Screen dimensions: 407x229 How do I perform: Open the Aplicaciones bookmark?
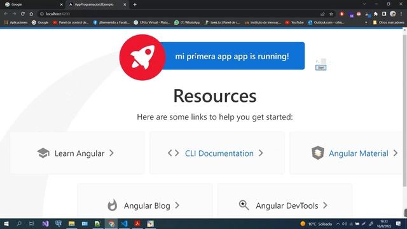tap(16, 23)
